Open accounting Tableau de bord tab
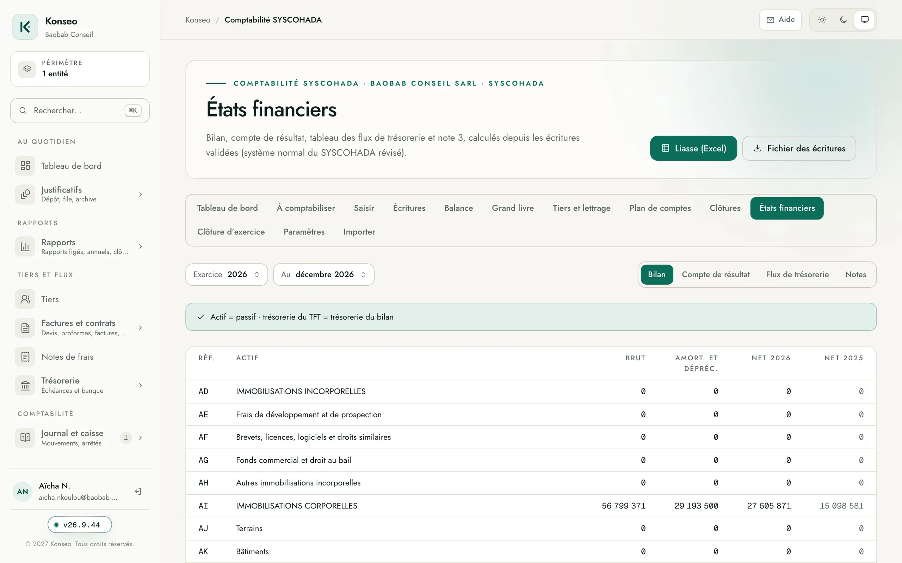Viewport: 902px width, 563px height. 227,208
